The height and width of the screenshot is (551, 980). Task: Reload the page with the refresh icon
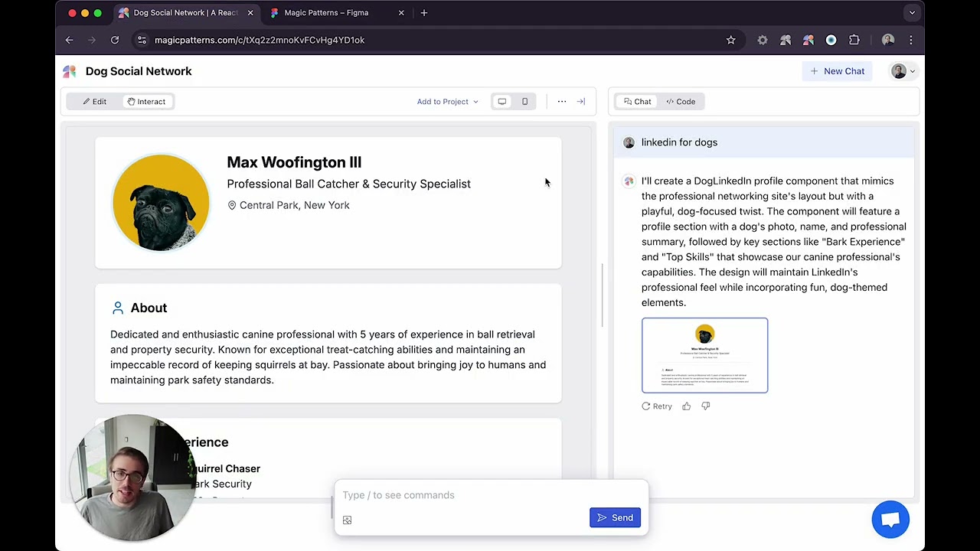pyautogui.click(x=115, y=40)
